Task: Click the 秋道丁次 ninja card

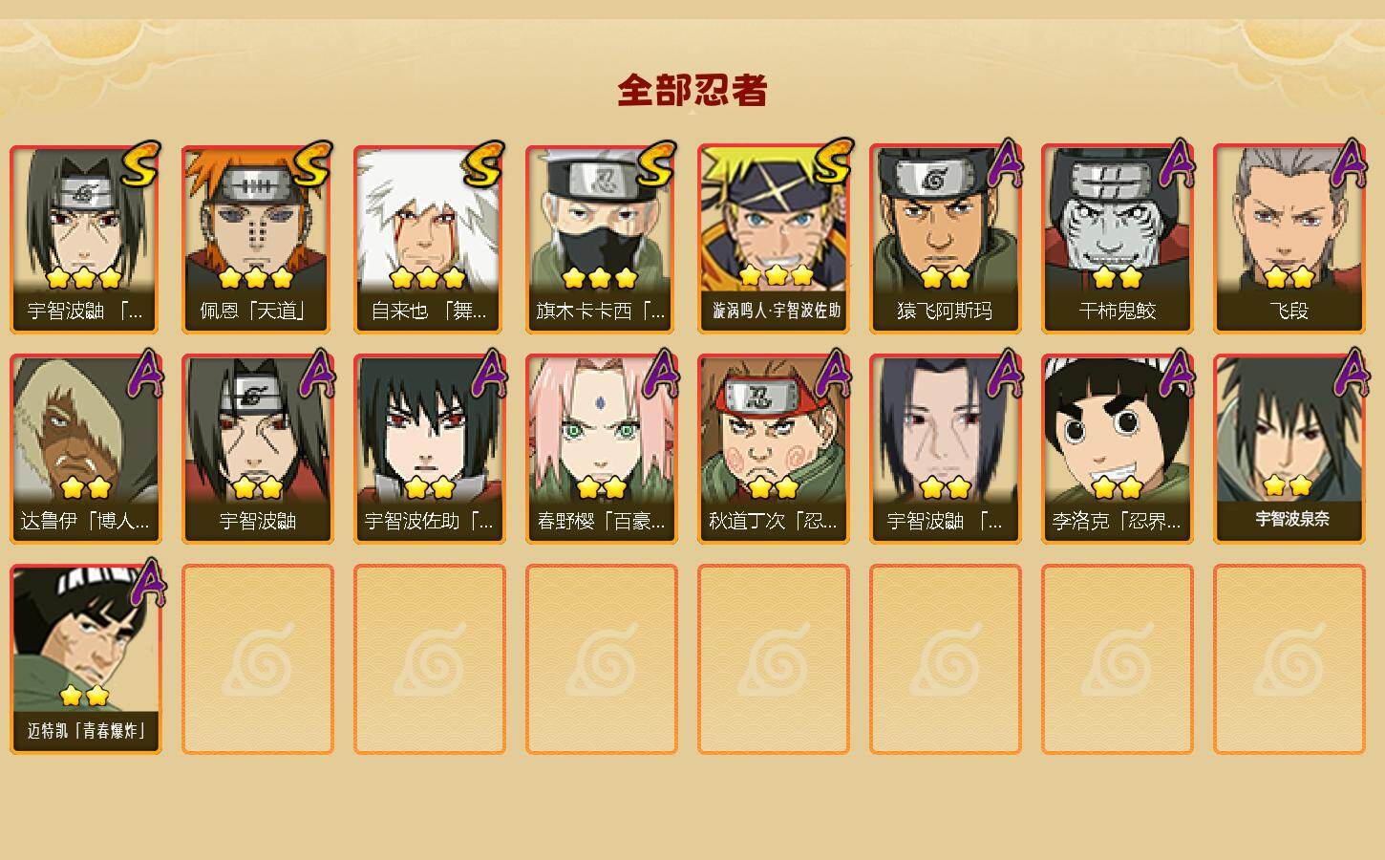Action: (773, 449)
